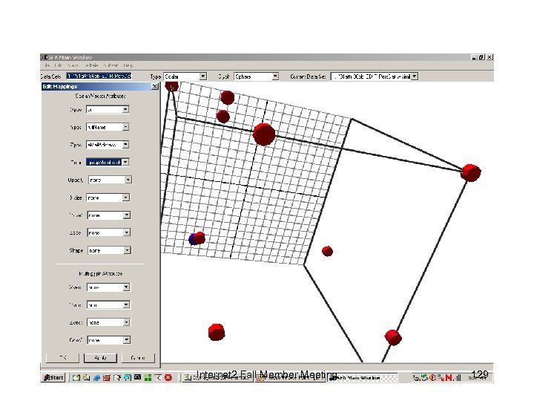
Task: Select the blue sphere in 3D view
Action: click(192, 239)
